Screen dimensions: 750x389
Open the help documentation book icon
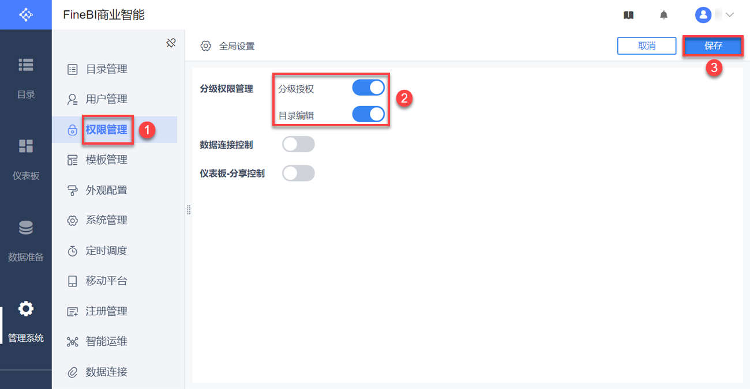(x=629, y=15)
